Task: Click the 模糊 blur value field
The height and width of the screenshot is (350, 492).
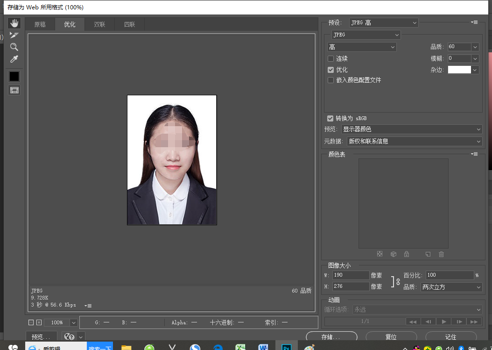Action: tap(459, 58)
